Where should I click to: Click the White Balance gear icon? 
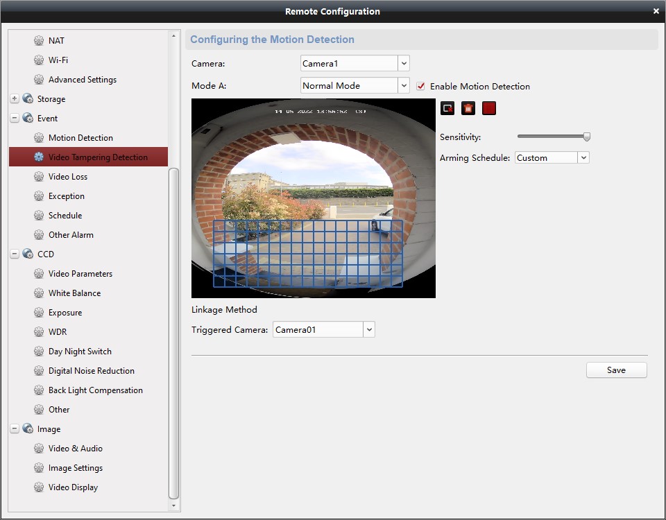coord(38,293)
